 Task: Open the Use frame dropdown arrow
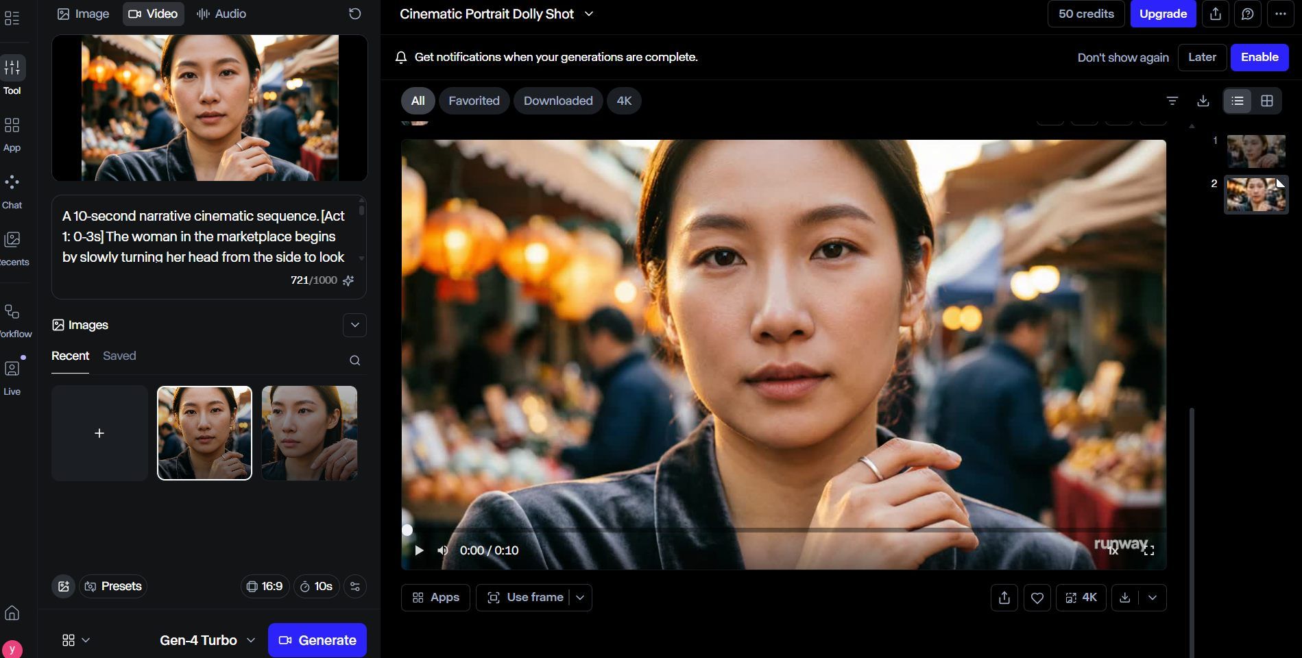coord(580,598)
